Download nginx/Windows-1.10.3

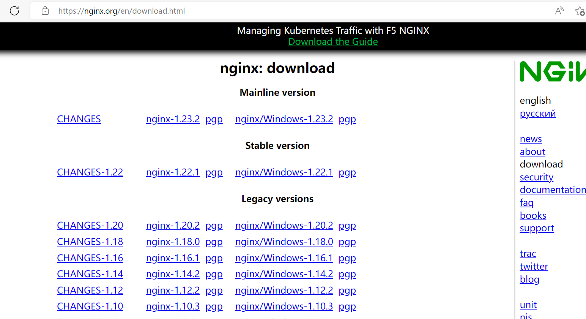coord(284,306)
